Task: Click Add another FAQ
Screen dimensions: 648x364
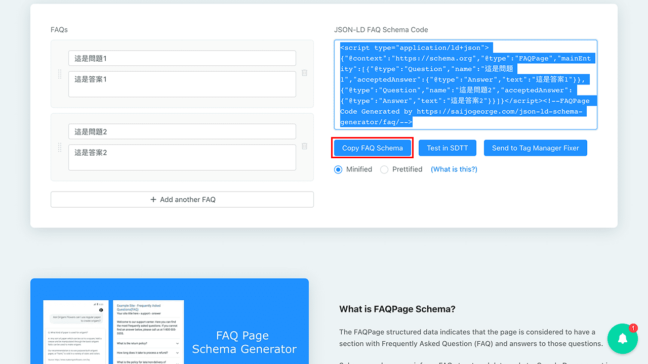Action: click(x=182, y=199)
